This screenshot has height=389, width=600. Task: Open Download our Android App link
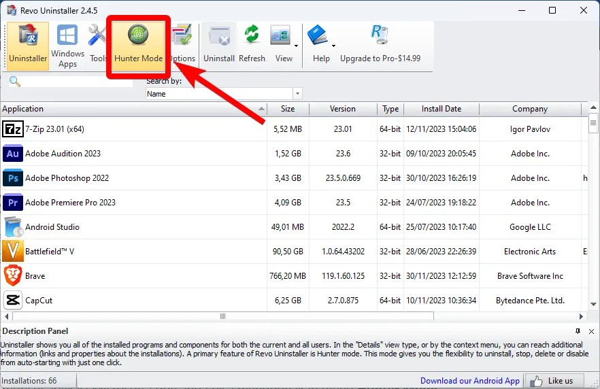pos(469,381)
